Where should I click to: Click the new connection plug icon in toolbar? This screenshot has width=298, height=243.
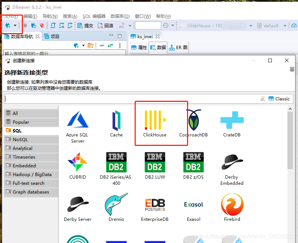click(7, 25)
